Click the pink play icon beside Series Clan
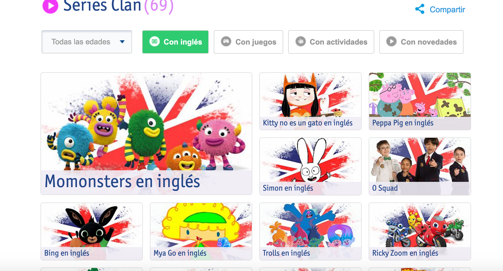 (50, 6)
